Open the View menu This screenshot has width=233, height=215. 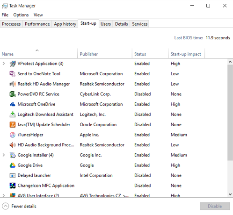[38, 15]
